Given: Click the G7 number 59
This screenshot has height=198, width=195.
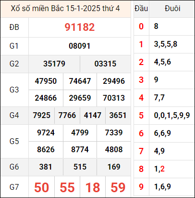Looking at the screenshot, I should [x=118, y=187].
